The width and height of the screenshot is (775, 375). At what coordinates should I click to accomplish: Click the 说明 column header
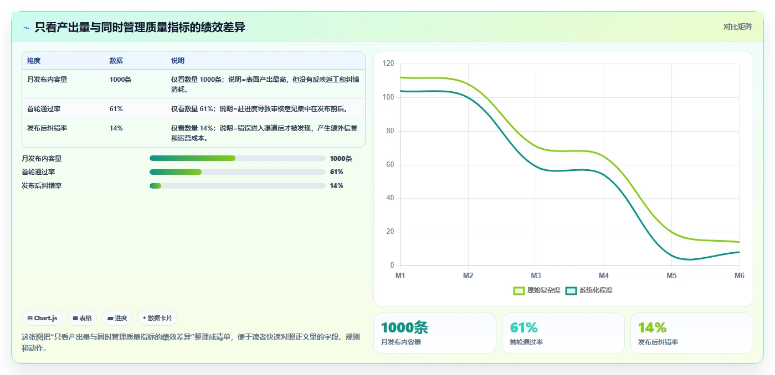coord(178,61)
